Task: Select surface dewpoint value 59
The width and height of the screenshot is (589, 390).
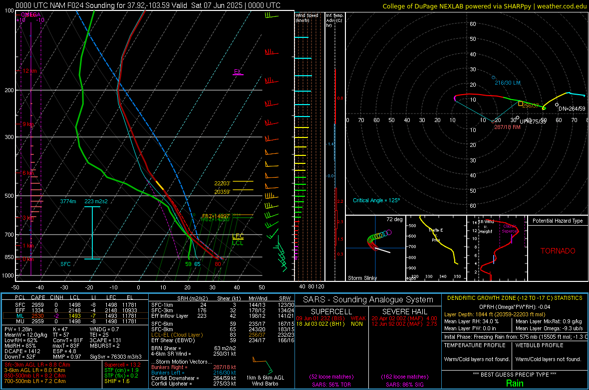Action: (188, 264)
